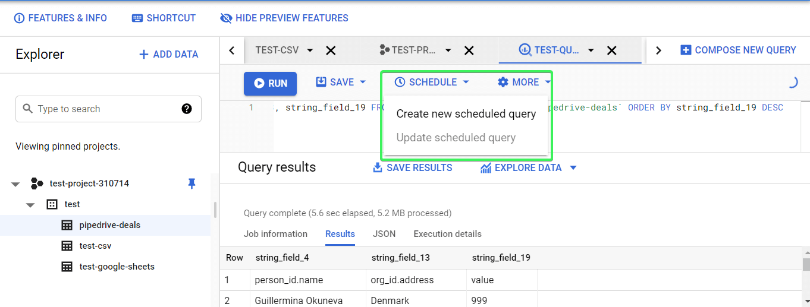Focus the Type to search field
This screenshot has height=307, width=810.
108,109
